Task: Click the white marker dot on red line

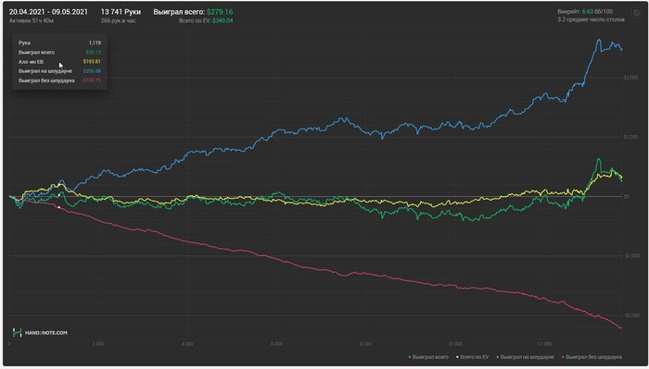Action: coord(59,207)
